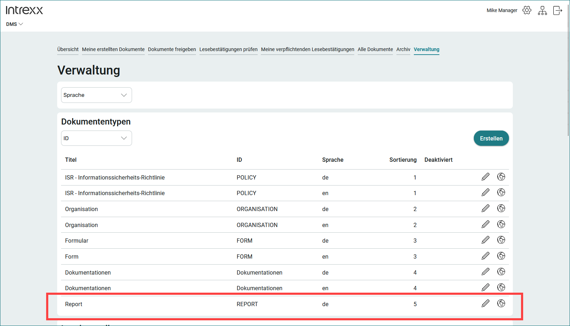The width and height of the screenshot is (570, 326).
Task: Click the Mike Manager user name
Action: tap(502, 10)
